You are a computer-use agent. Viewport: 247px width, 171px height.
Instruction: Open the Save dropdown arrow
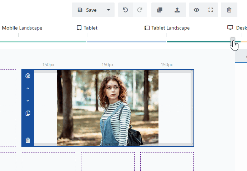tap(109, 10)
